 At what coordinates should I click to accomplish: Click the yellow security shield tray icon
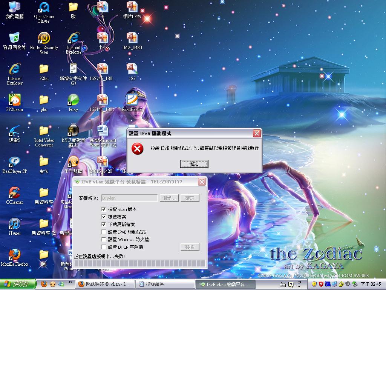pos(314,284)
